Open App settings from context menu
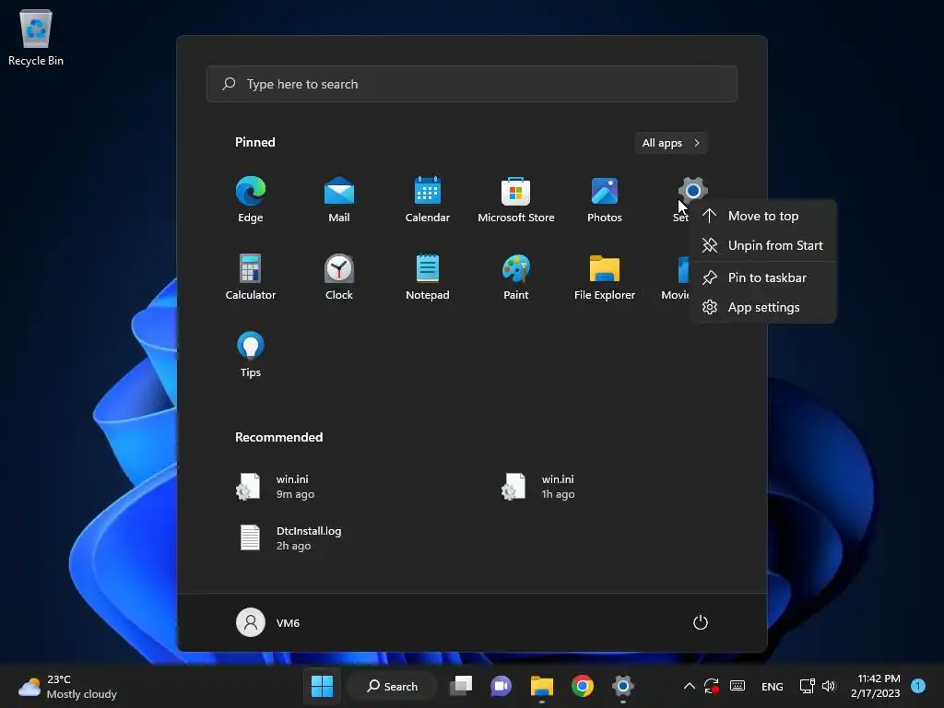This screenshot has height=708, width=944. pos(763,307)
